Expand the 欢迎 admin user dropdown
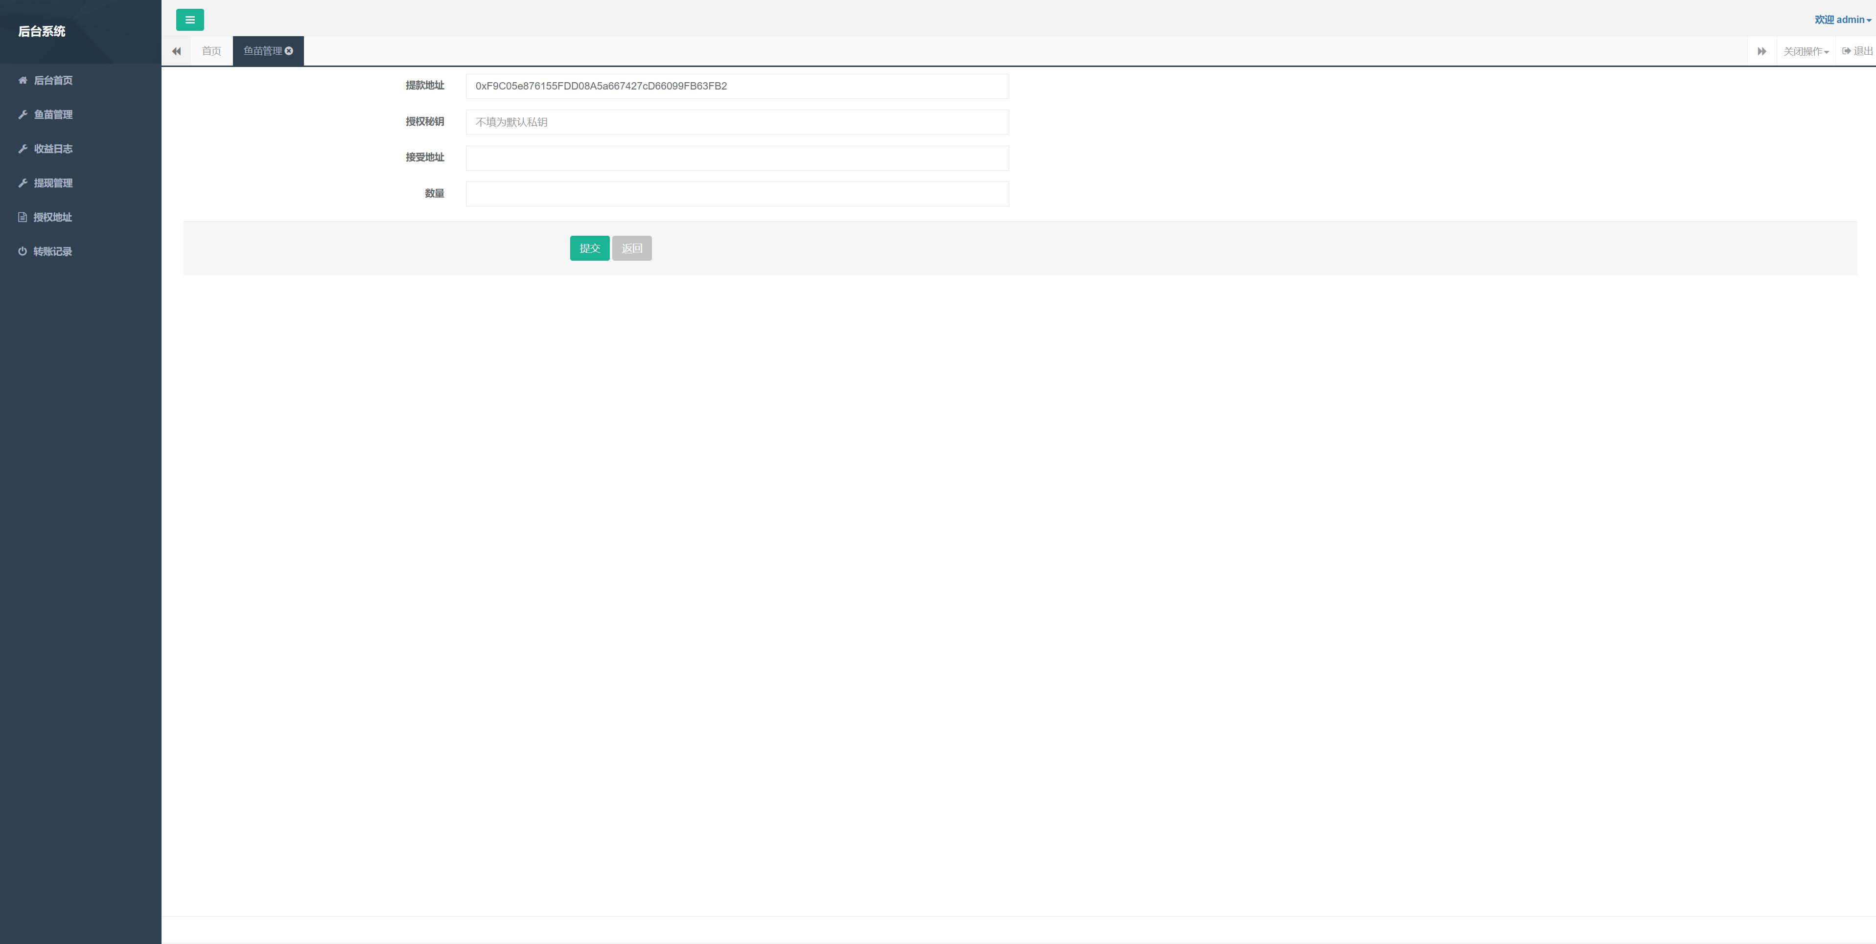Image resolution: width=1876 pixels, height=944 pixels. 1842,20
